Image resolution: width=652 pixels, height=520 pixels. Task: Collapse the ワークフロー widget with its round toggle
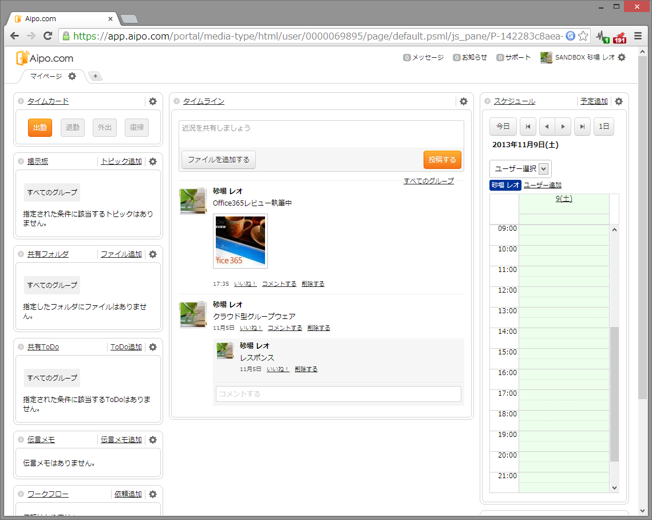point(21,494)
